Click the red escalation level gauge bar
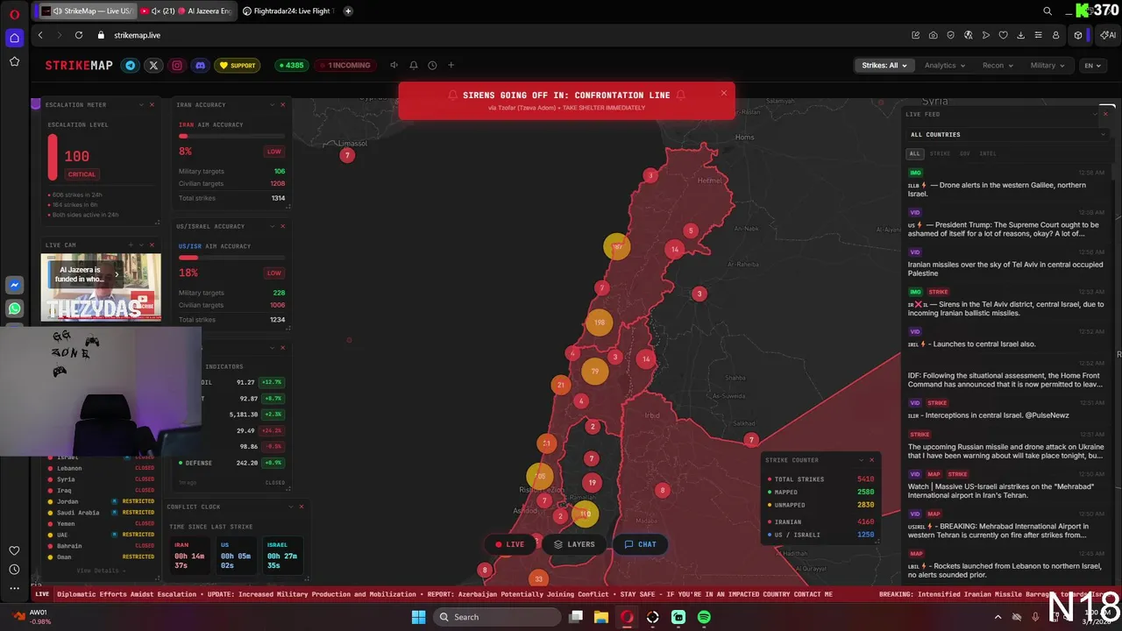The image size is (1122, 631). click(53, 157)
